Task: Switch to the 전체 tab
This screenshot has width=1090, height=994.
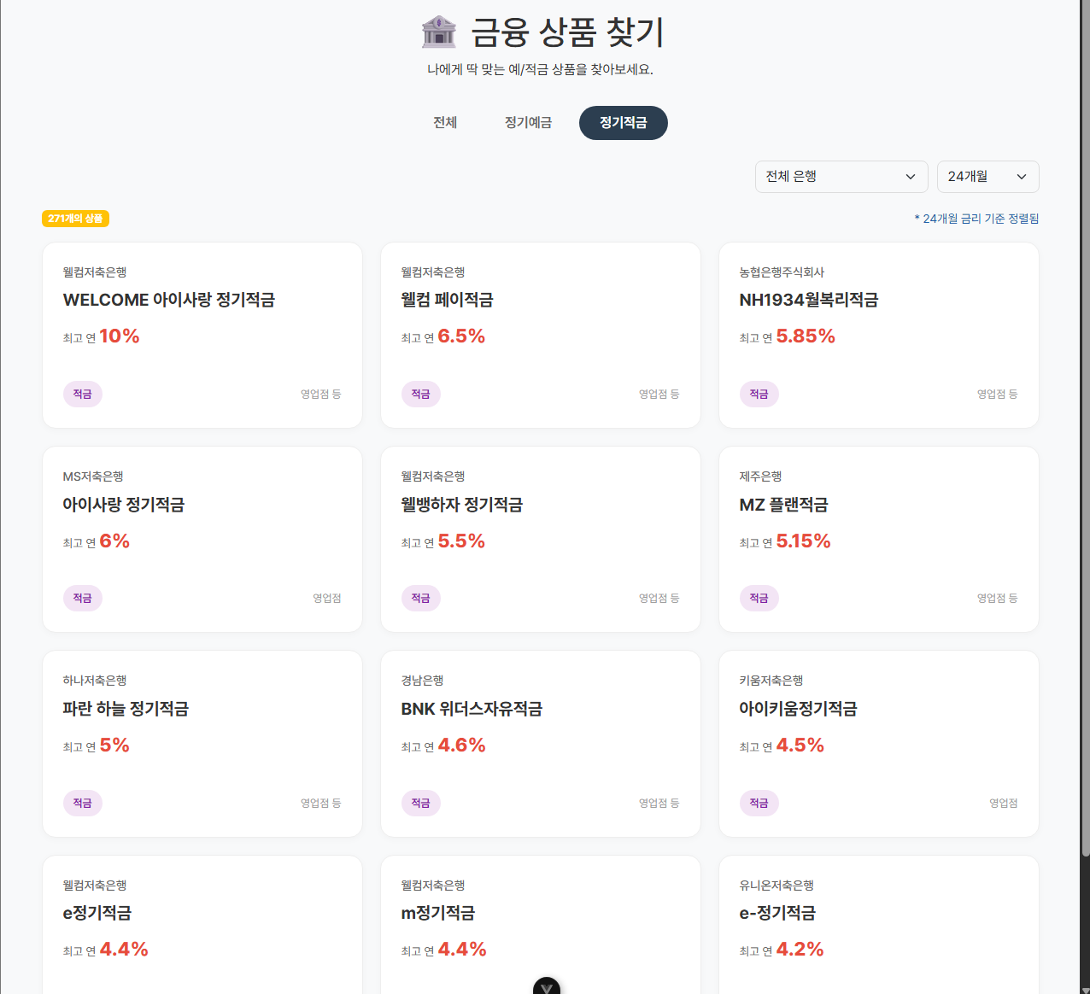Action: 445,123
